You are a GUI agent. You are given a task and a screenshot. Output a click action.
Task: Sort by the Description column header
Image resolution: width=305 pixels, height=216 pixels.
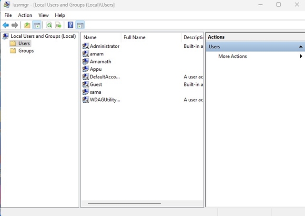[193, 37]
